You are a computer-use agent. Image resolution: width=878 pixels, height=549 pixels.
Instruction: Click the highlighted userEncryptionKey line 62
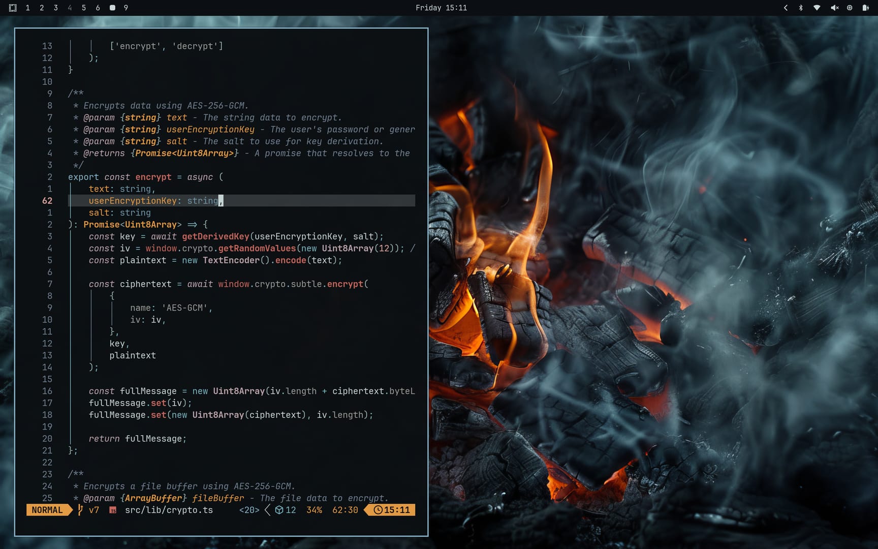coord(153,201)
